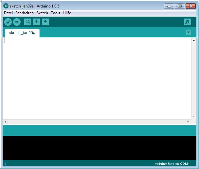This screenshot has height=169, width=199.
Task: Click the horizontal scrollbar left arrow
Action: pyautogui.click(x=5, y=122)
